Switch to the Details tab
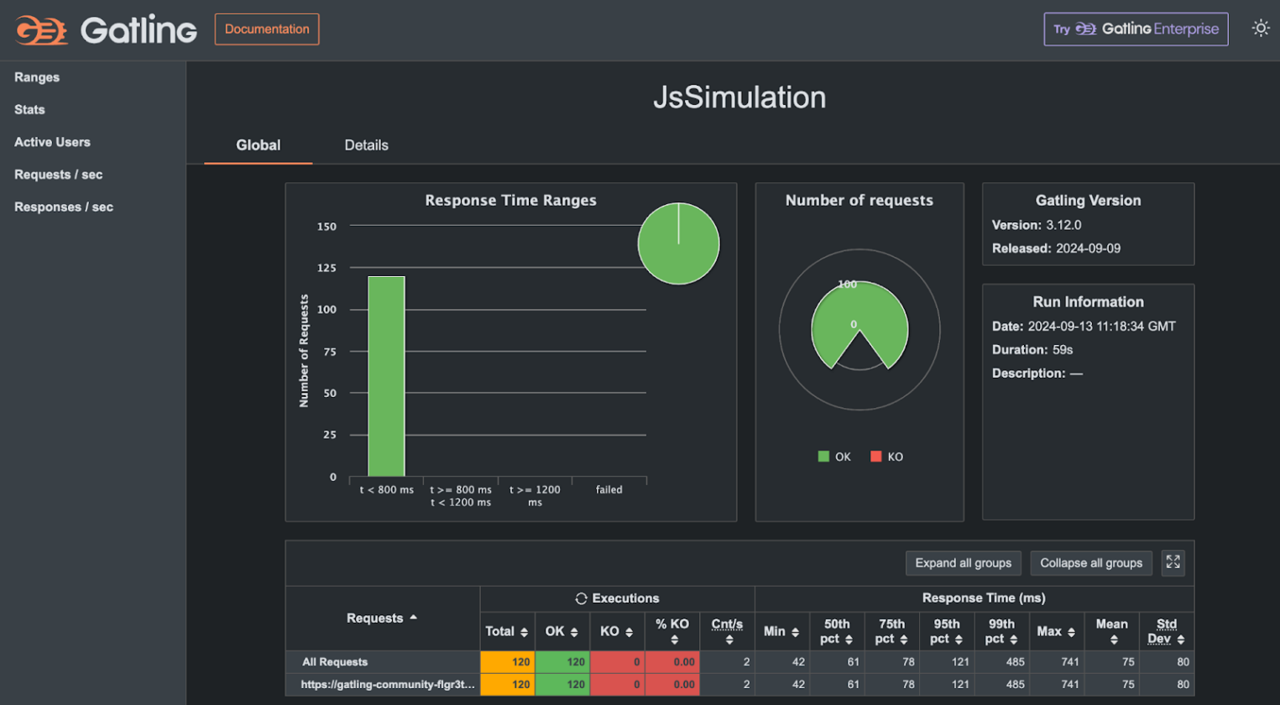This screenshot has height=705, width=1280. click(366, 145)
